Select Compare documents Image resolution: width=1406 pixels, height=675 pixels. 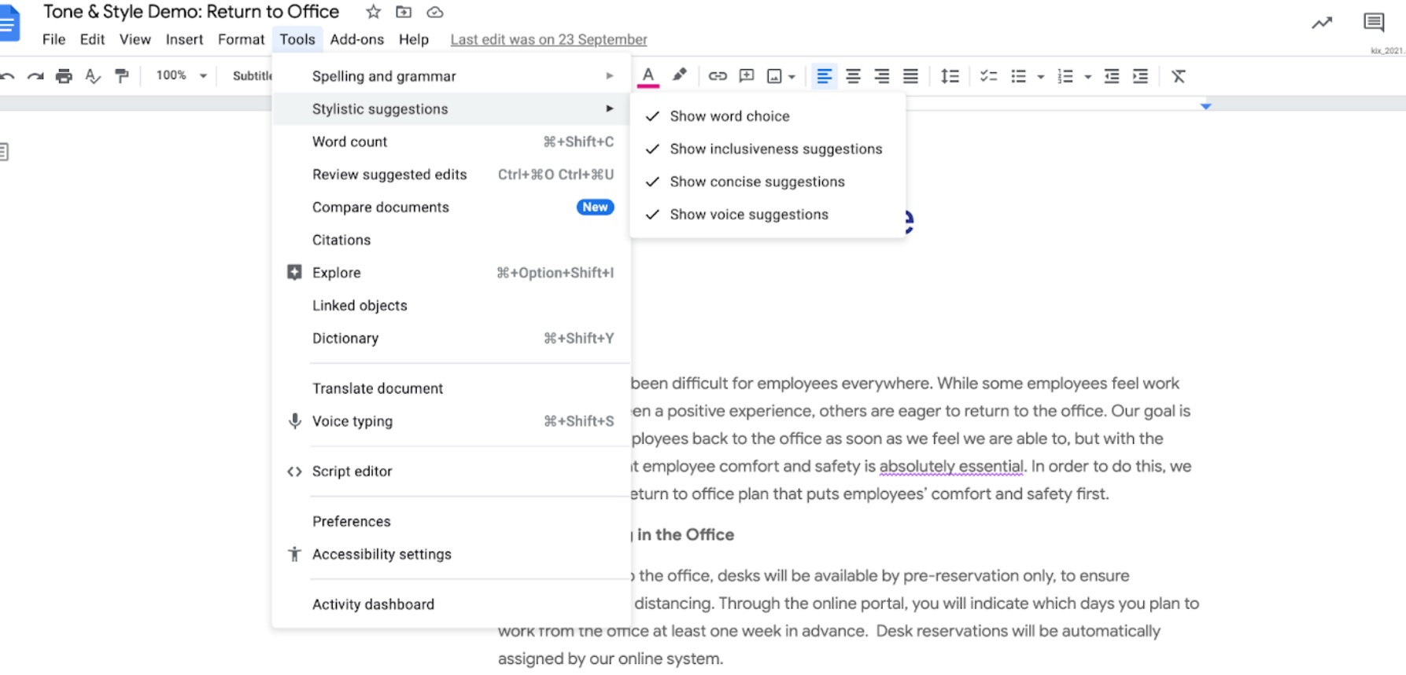[x=451, y=207]
